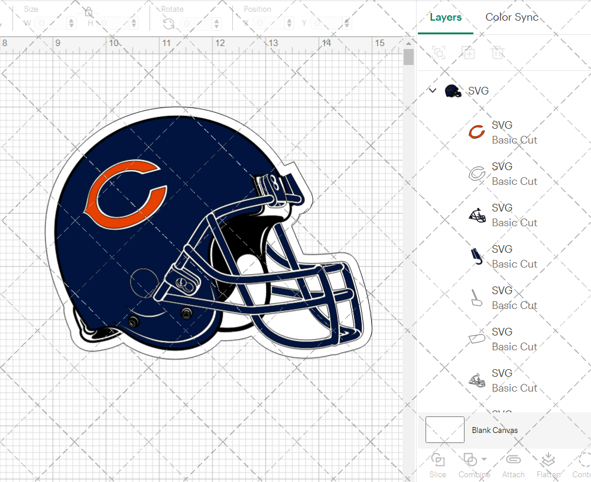Viewport: 591px width, 482px height.
Task: Click the canvas vertical scrollbar up arrow
Action: point(408,44)
